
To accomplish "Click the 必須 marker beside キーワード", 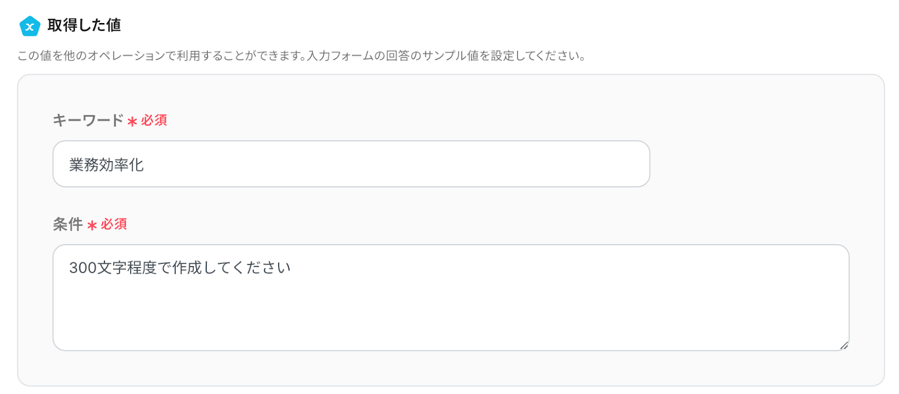I will [154, 120].
